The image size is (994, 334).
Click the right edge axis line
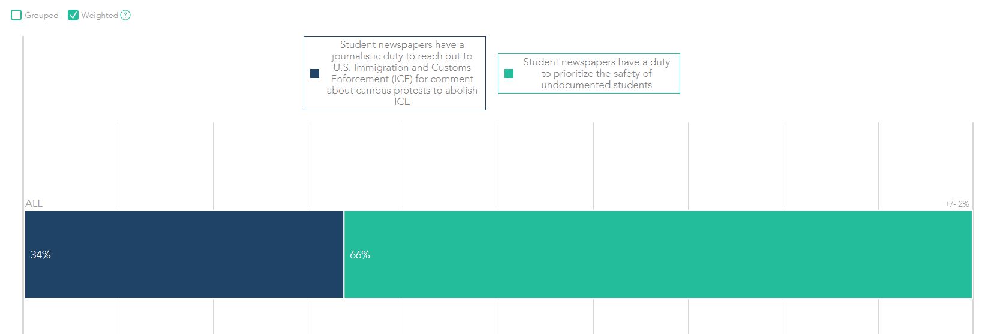click(973, 162)
